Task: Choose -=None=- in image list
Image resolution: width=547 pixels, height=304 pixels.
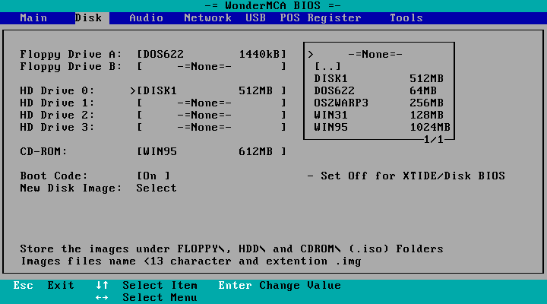Action: coord(375,55)
